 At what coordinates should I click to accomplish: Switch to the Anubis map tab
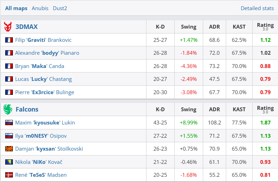(x=40, y=8)
